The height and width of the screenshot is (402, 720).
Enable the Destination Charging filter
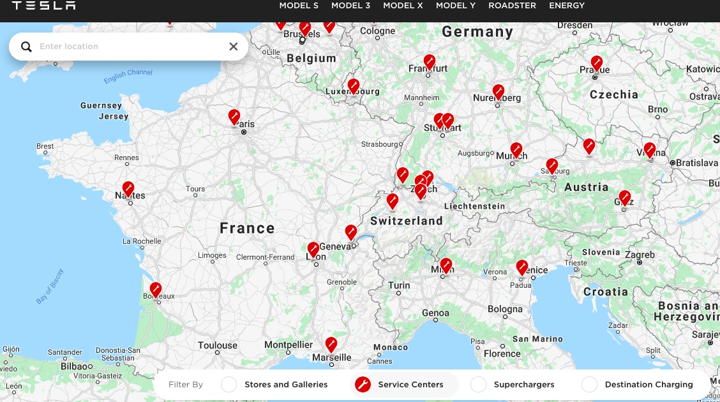589,385
